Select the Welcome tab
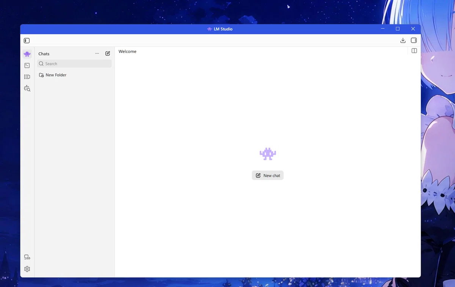Screen dimensions: 455x287 [127, 51]
